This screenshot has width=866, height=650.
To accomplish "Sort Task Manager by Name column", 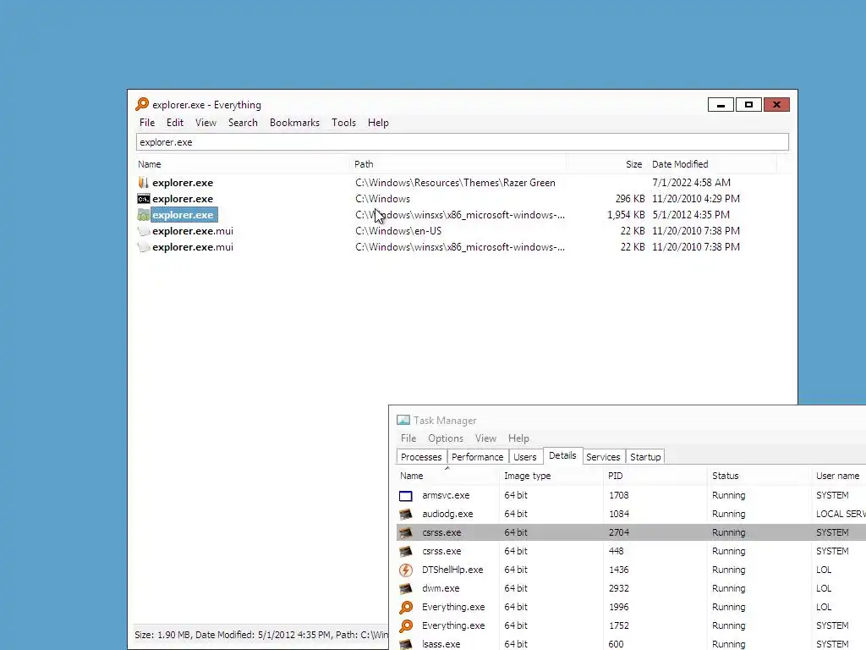I will coord(447,476).
